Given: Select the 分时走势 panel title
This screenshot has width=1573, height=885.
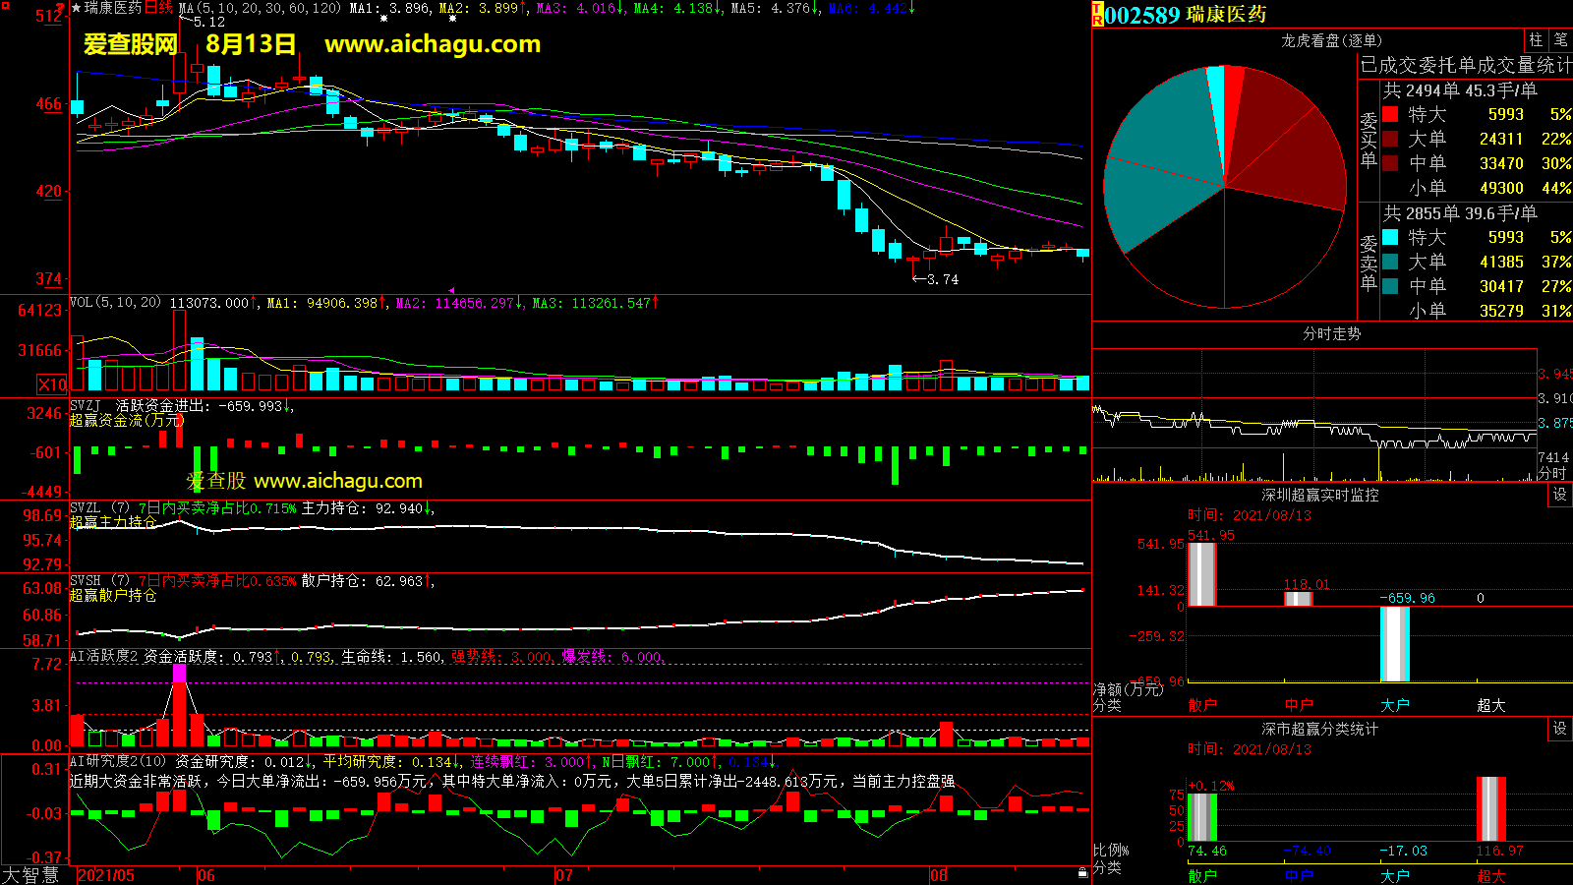Looking at the screenshot, I should pos(1331,334).
